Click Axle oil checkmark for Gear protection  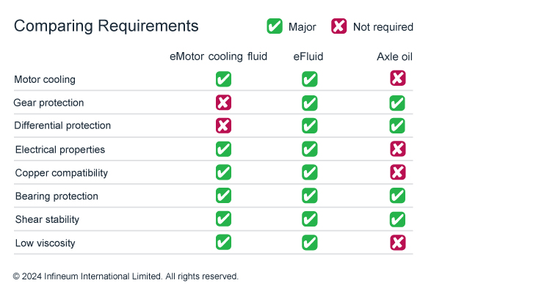coord(397,103)
